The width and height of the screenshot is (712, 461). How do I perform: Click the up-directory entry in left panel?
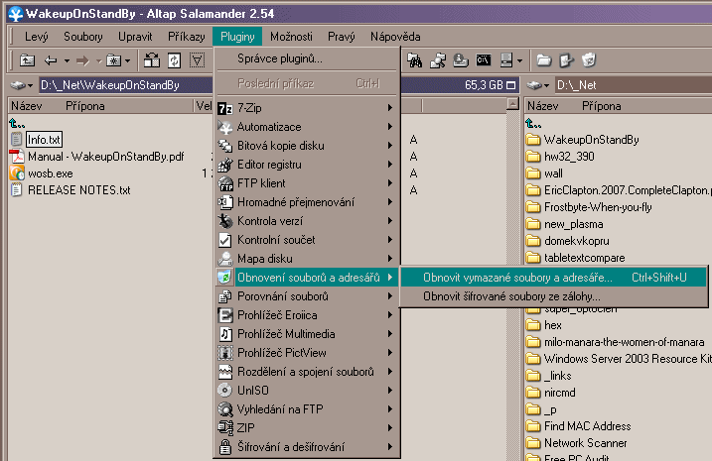pos(17,123)
